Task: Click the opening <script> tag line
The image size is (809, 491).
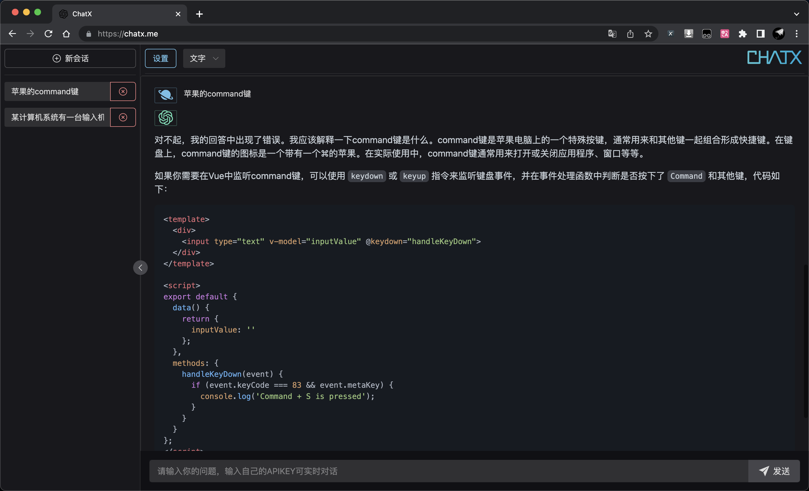Action: pos(182,285)
